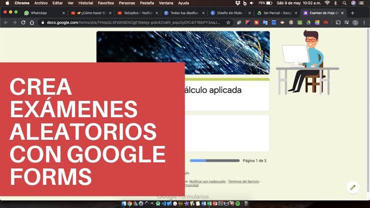Open the Ver menu
Viewport: 370px width, 208px height.
point(71,3)
